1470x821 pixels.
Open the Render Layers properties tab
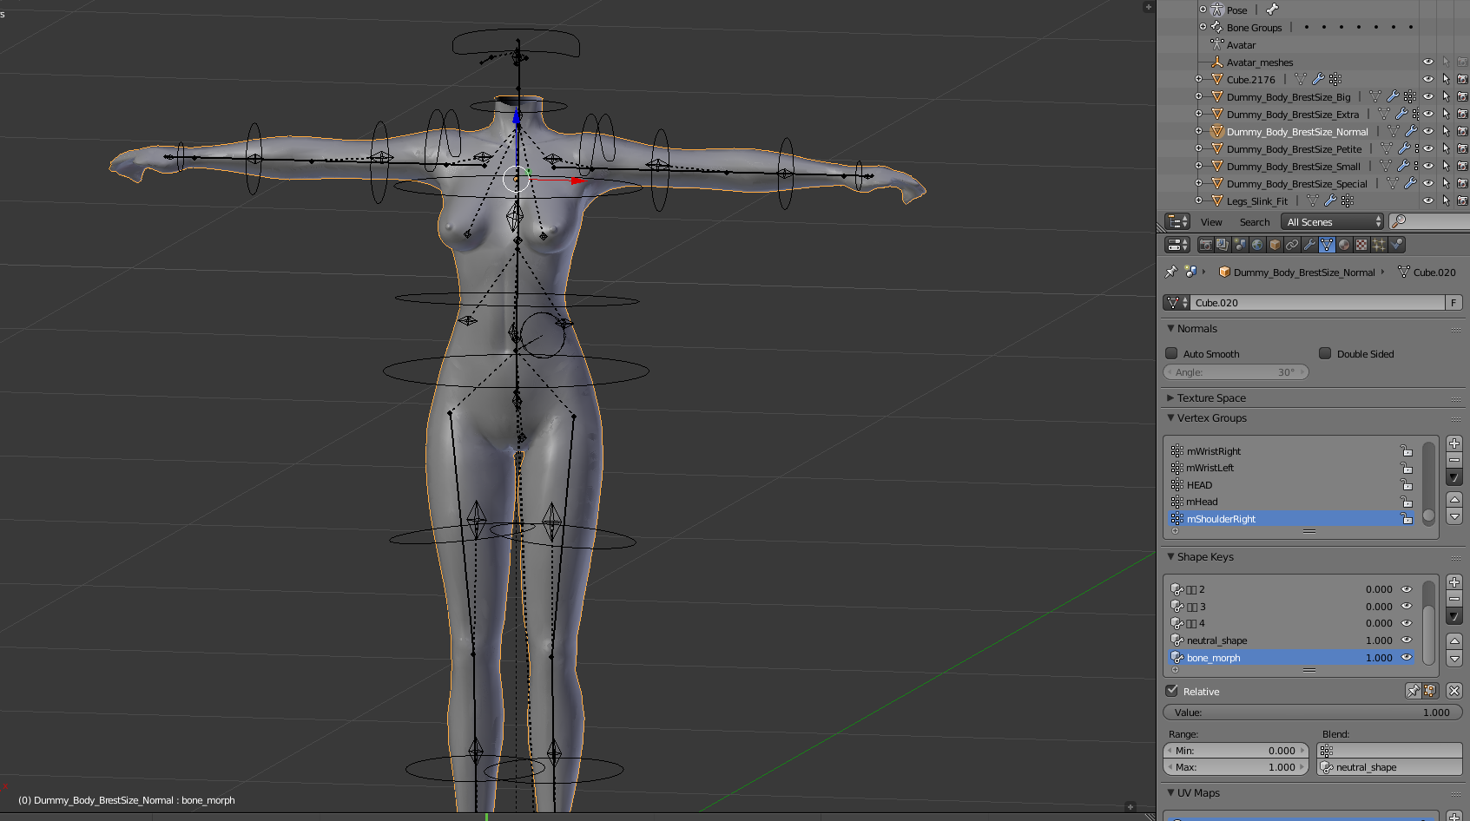[x=1223, y=245]
